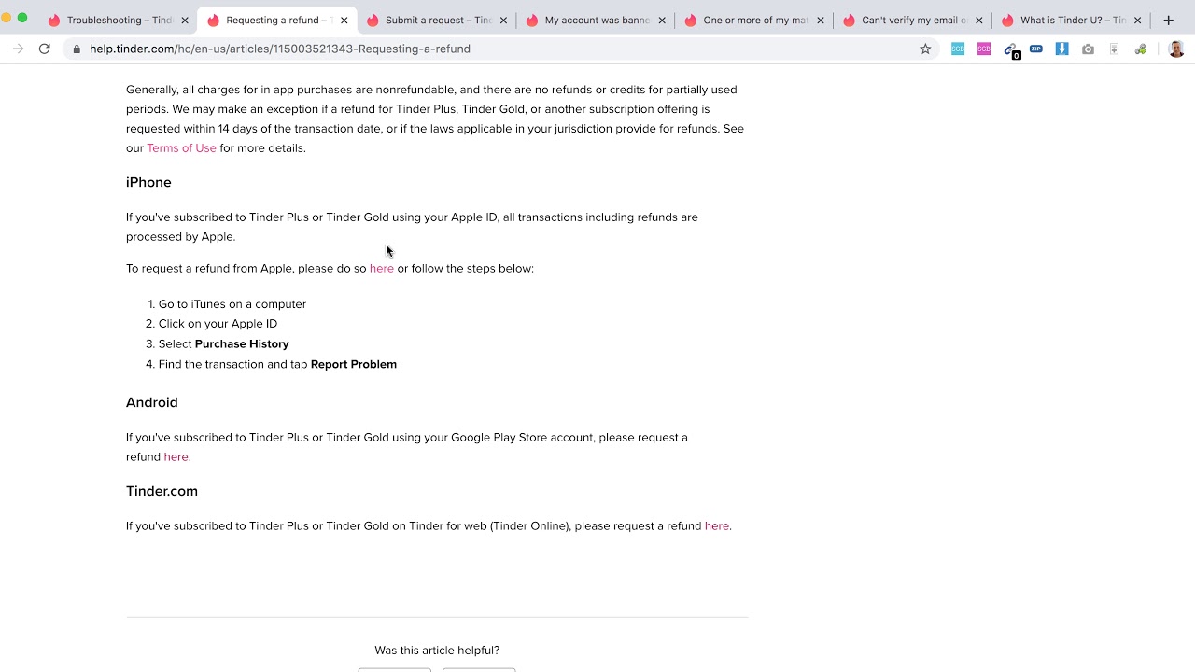Screen dimensions: 1195x672
Task: Bookmark this page with the star icon
Action: [x=925, y=49]
